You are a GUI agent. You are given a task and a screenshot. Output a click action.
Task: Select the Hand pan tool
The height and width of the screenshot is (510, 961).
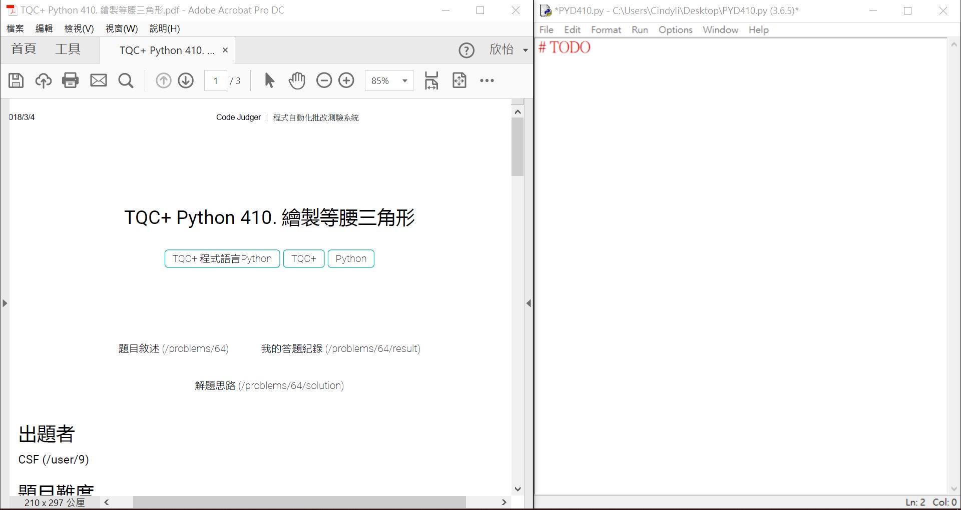(x=297, y=80)
